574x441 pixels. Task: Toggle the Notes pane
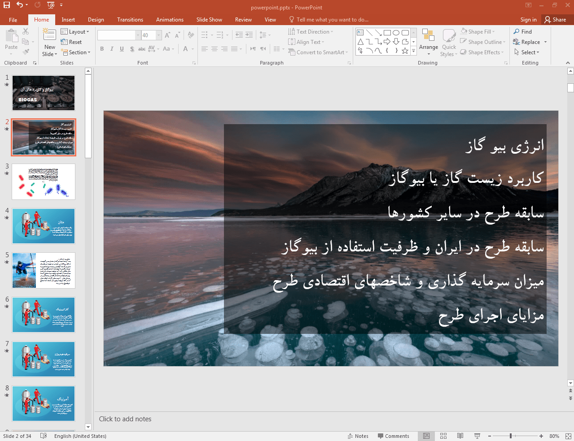358,436
